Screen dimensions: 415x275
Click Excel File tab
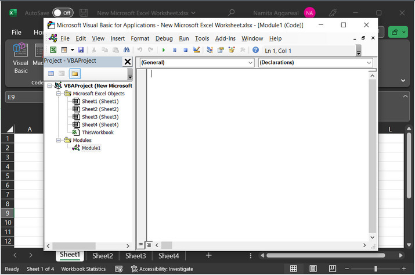16,33
